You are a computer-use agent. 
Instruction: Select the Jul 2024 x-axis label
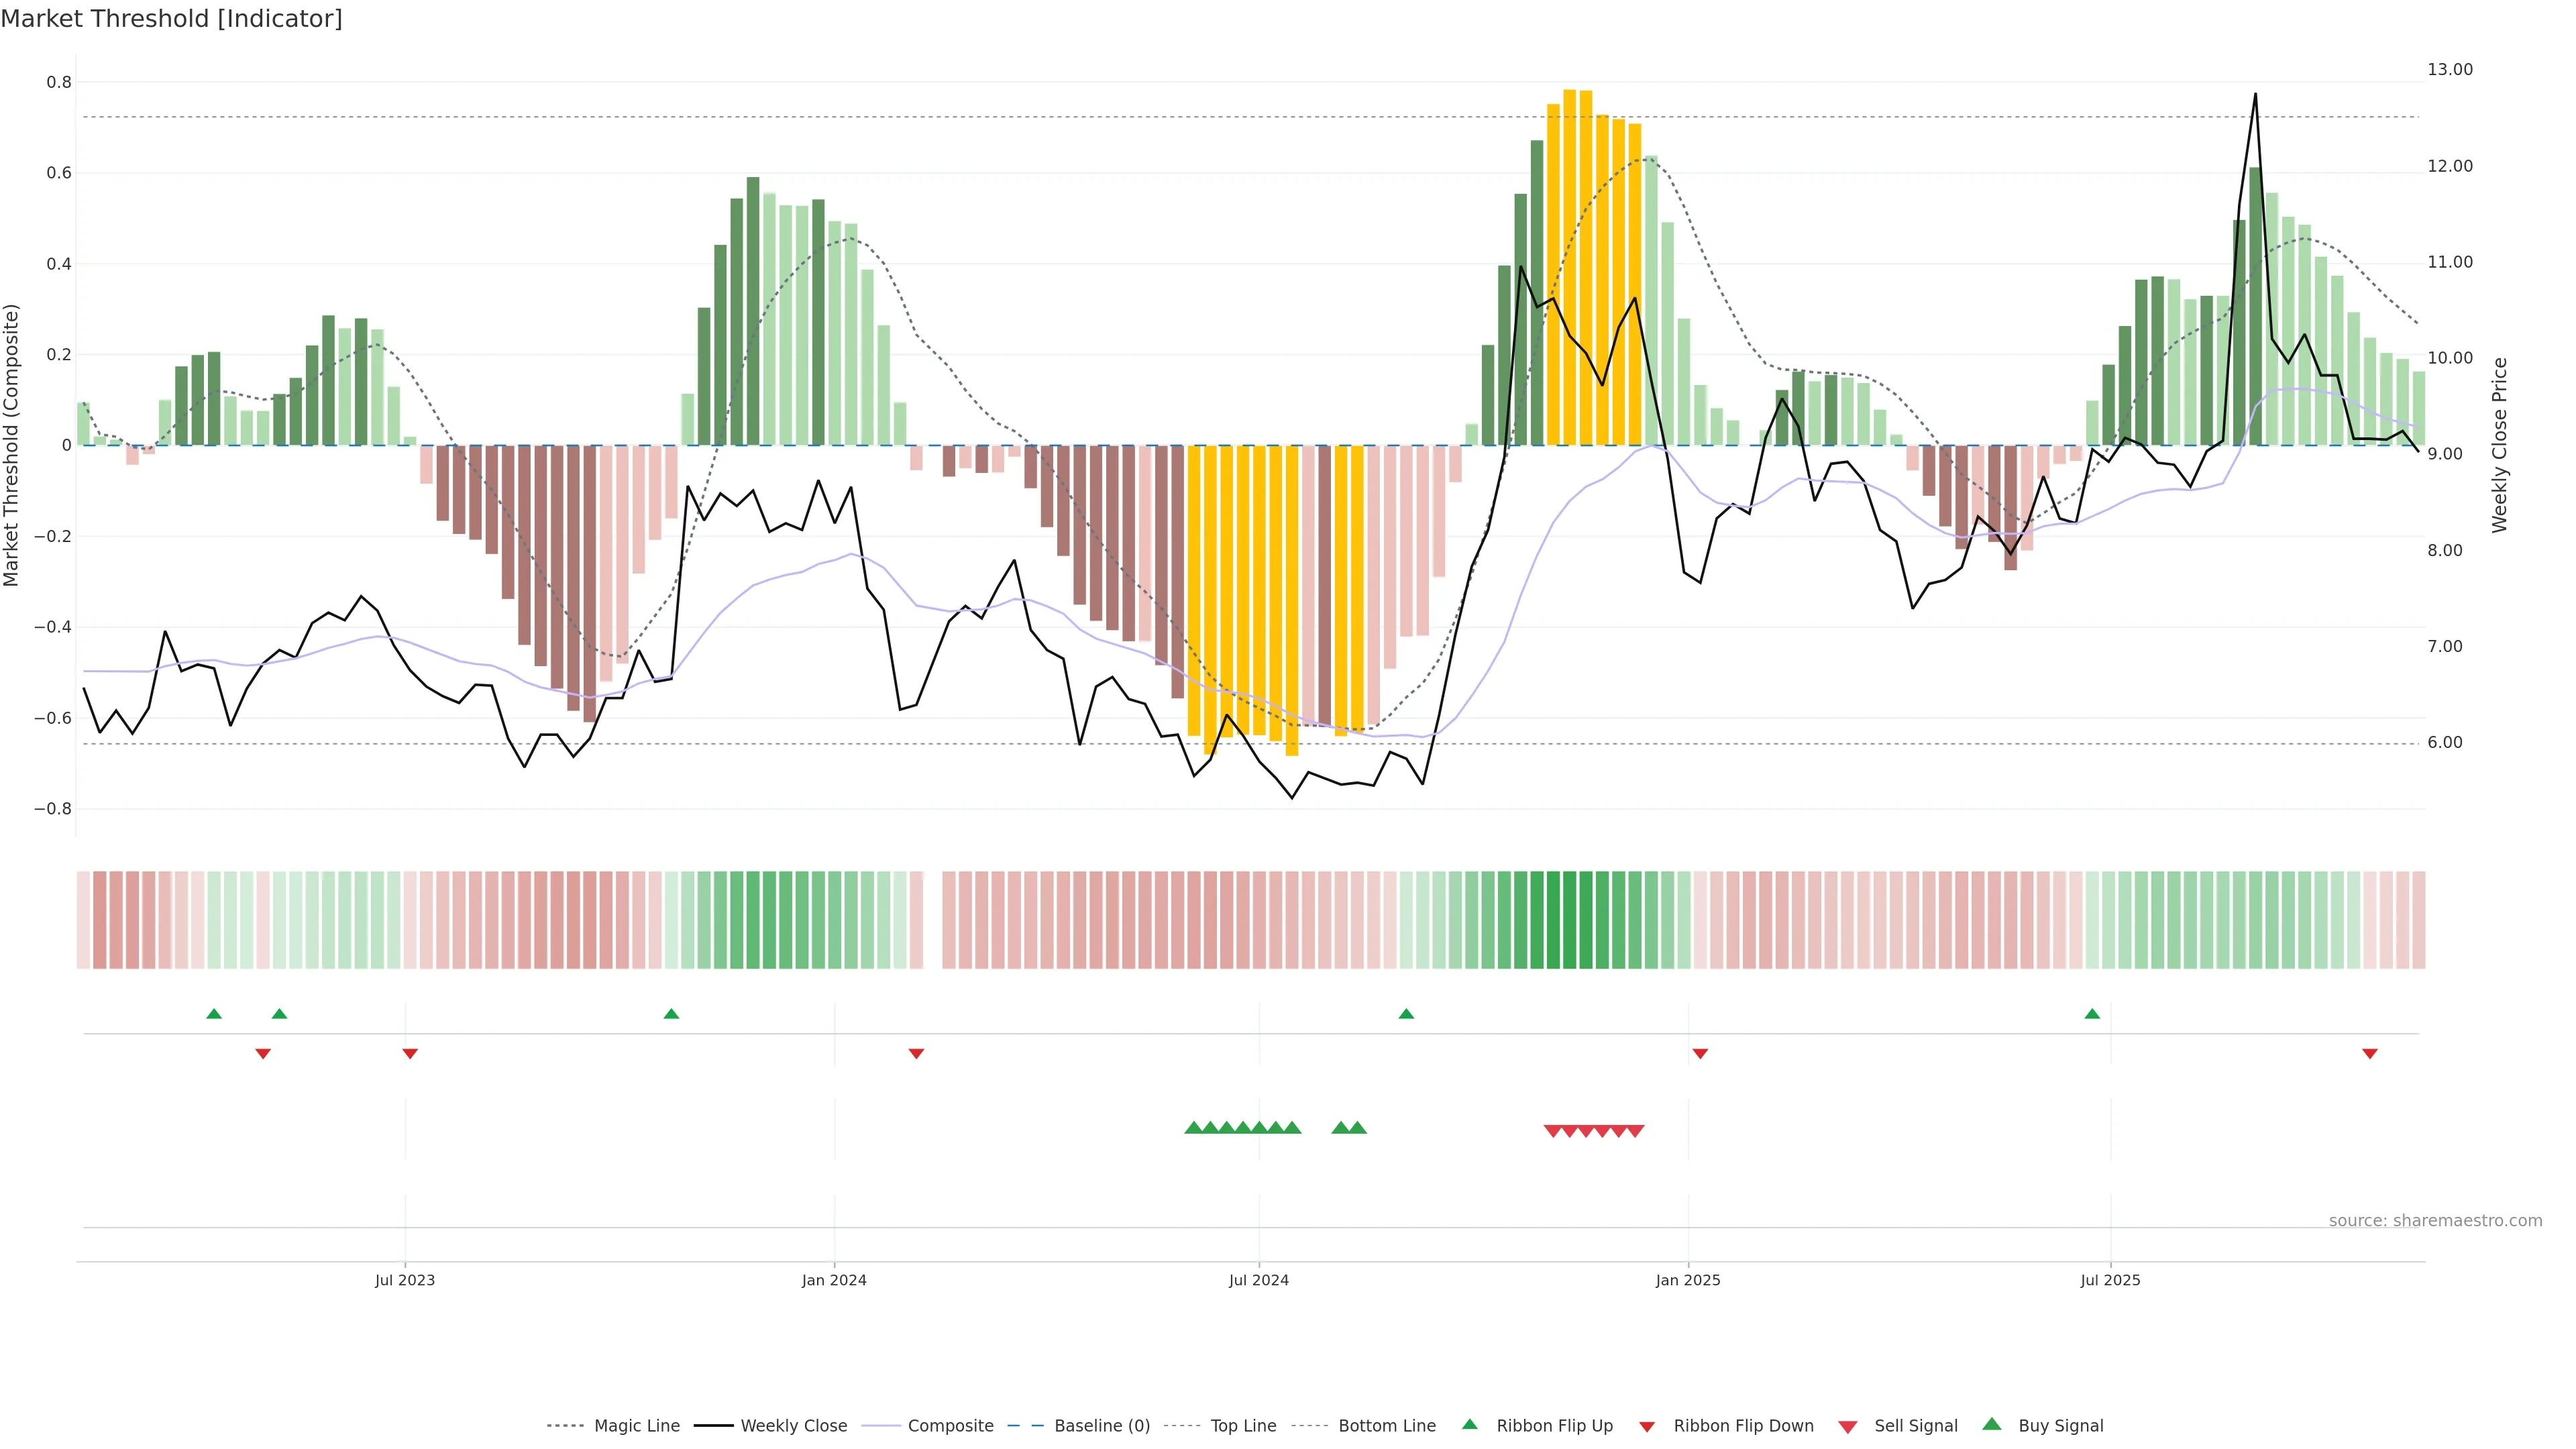pyautogui.click(x=1258, y=1280)
